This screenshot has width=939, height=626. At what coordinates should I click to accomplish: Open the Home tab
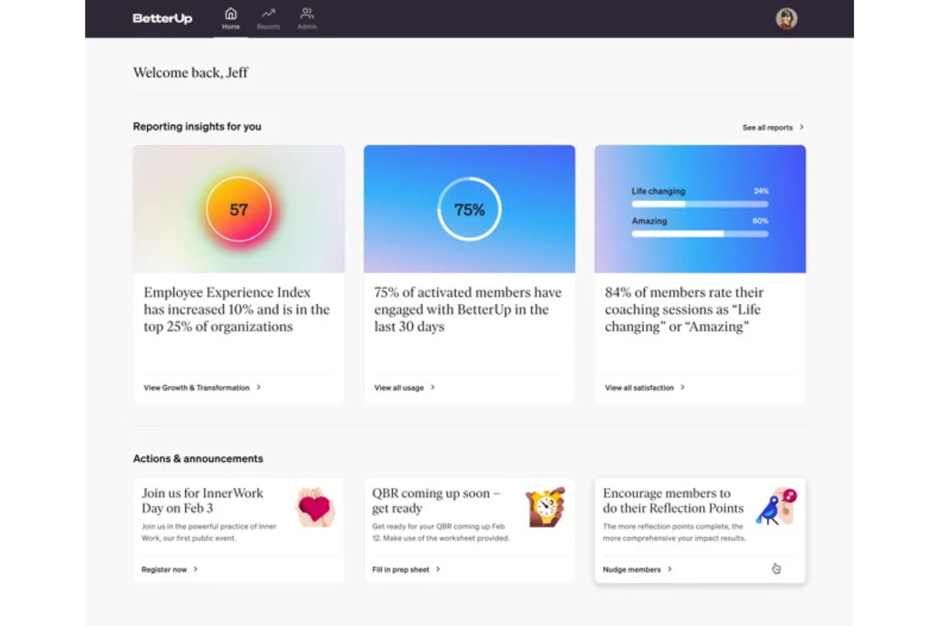[x=231, y=18]
